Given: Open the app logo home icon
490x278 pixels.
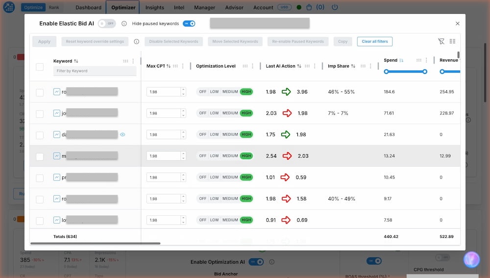Looking at the screenshot, I should coord(9,7).
